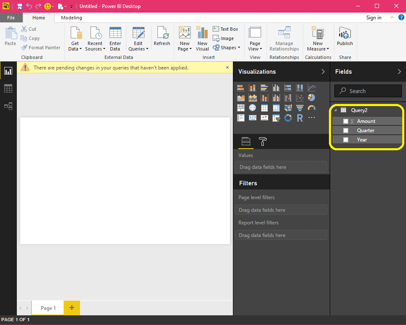This screenshot has width=406, height=325.
Task: Select the Pie chart visualization
Action: 311,97
